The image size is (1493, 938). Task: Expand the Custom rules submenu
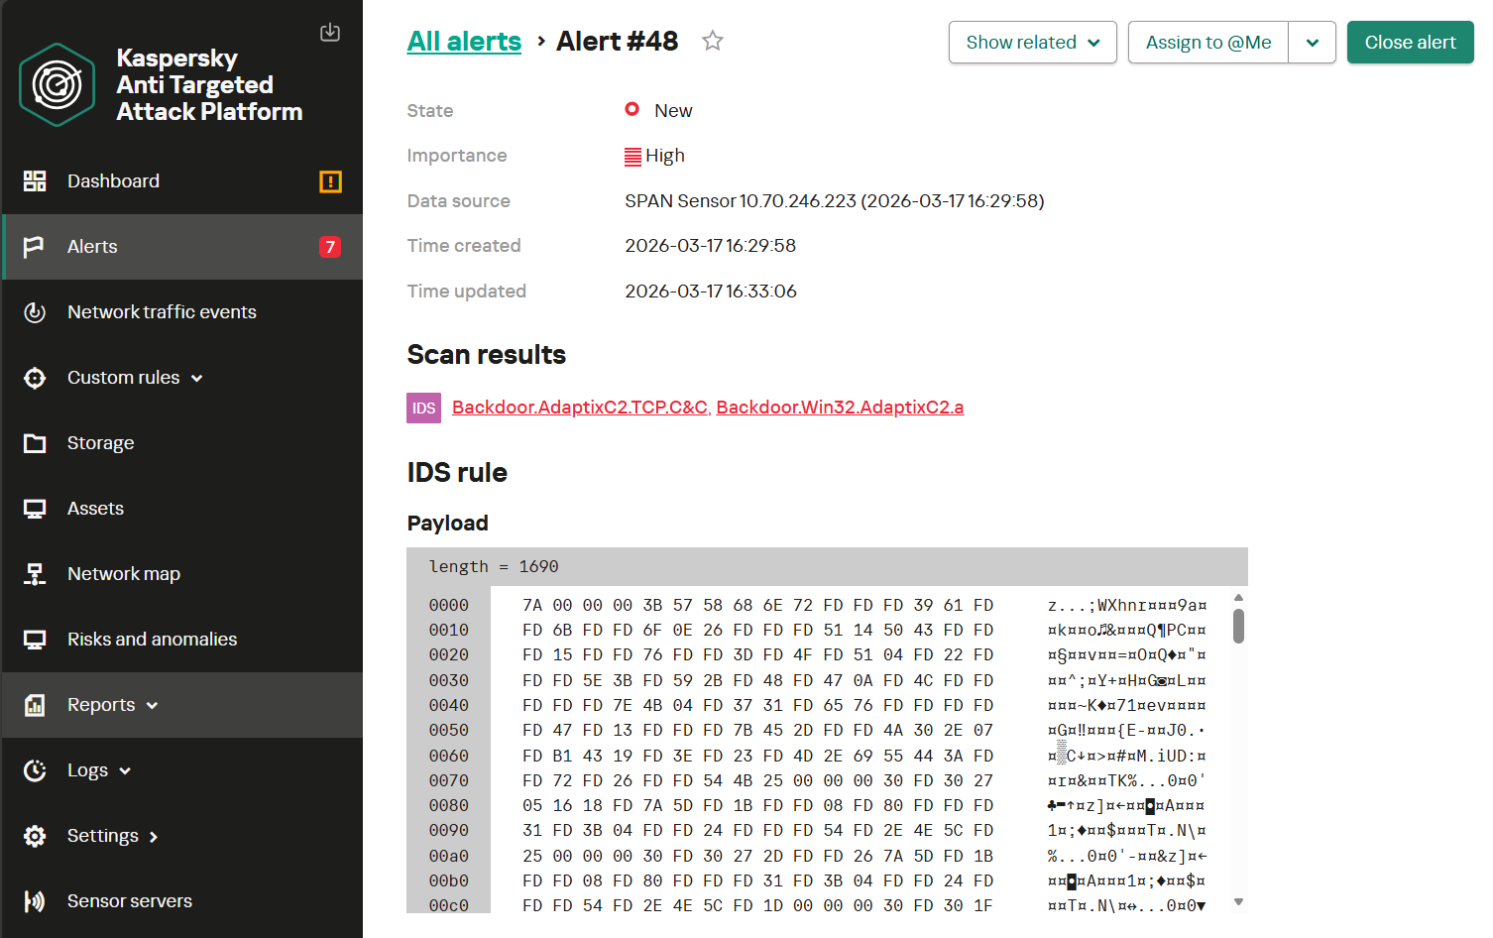pyautogui.click(x=196, y=378)
